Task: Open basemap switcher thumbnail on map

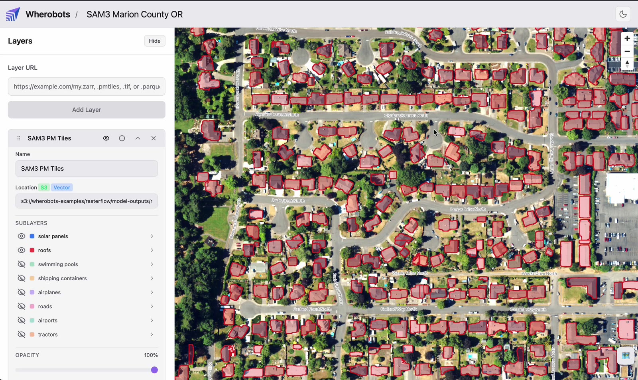Action: pos(626,356)
